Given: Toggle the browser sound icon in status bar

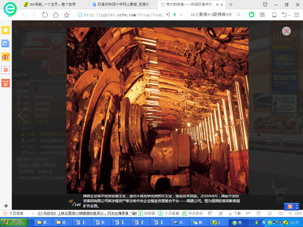Looking at the screenshot, I should 281,213.
